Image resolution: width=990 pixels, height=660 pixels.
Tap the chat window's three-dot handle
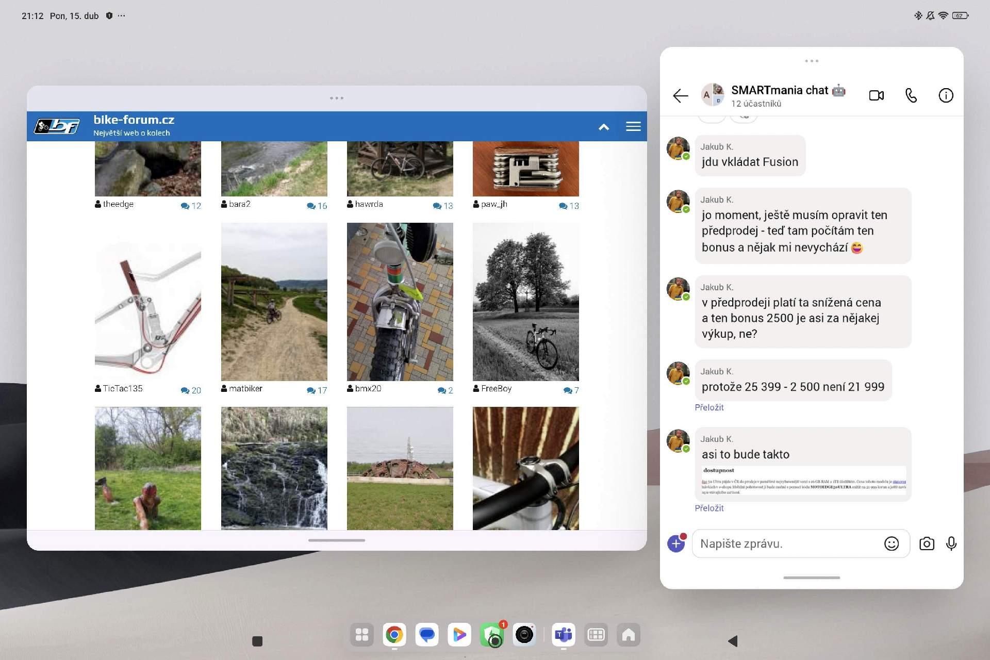click(812, 61)
